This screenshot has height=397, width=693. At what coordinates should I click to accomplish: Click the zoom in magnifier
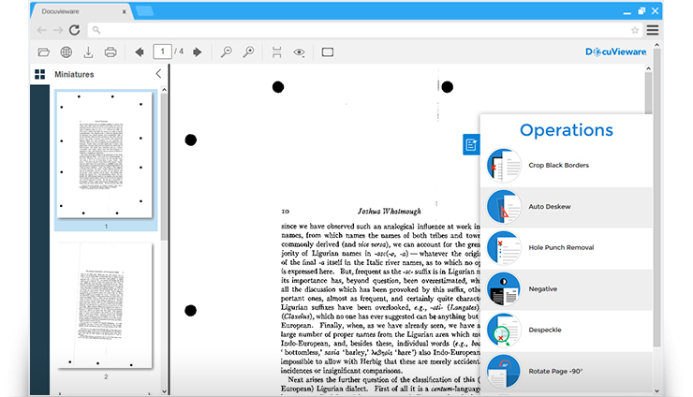coord(249,52)
